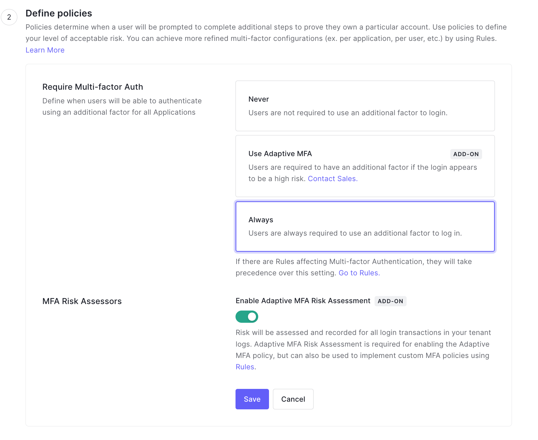
Task: Cancel the policy changes
Action: 293,399
